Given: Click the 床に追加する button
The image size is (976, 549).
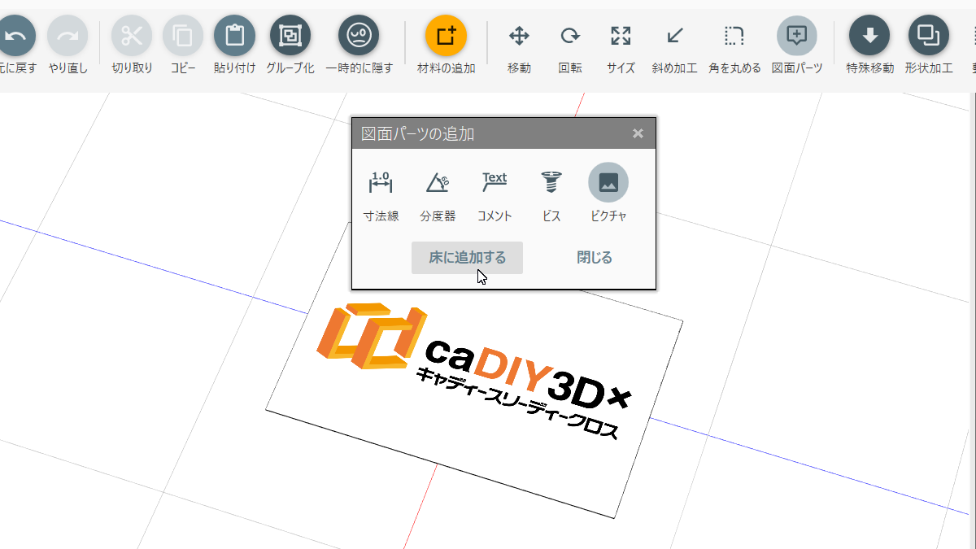Looking at the screenshot, I should point(467,258).
